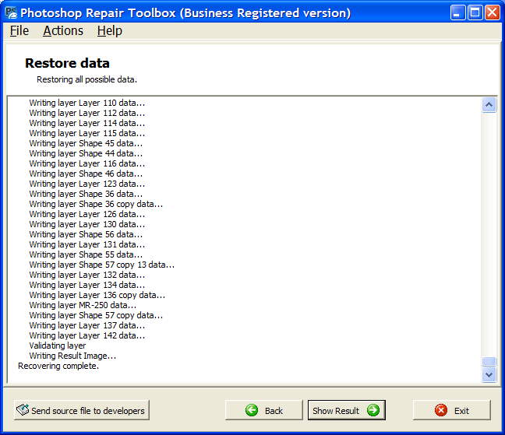Select 'Writing layer Layer 136 copy data...' line
The height and width of the screenshot is (435, 505).
tap(97, 296)
